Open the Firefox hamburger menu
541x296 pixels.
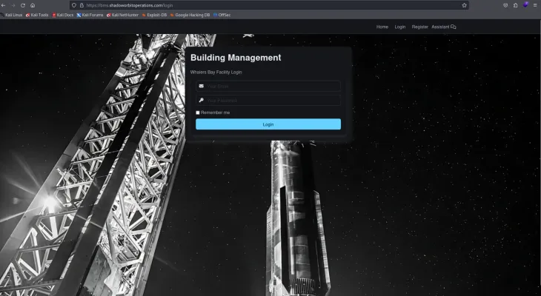(536, 5)
